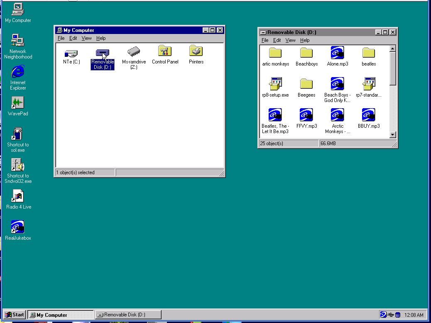
Task: Launch WavePad from the desktop
Action: [x=17, y=103]
